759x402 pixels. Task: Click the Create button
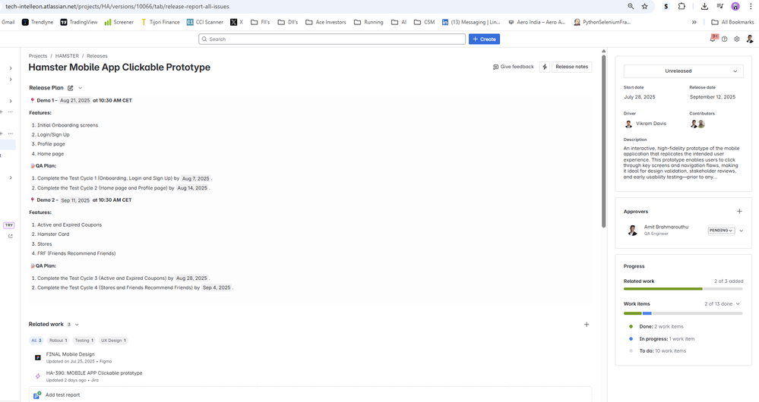484,39
